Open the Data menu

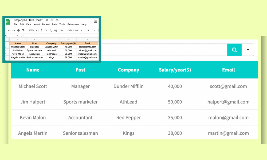(54, 25)
